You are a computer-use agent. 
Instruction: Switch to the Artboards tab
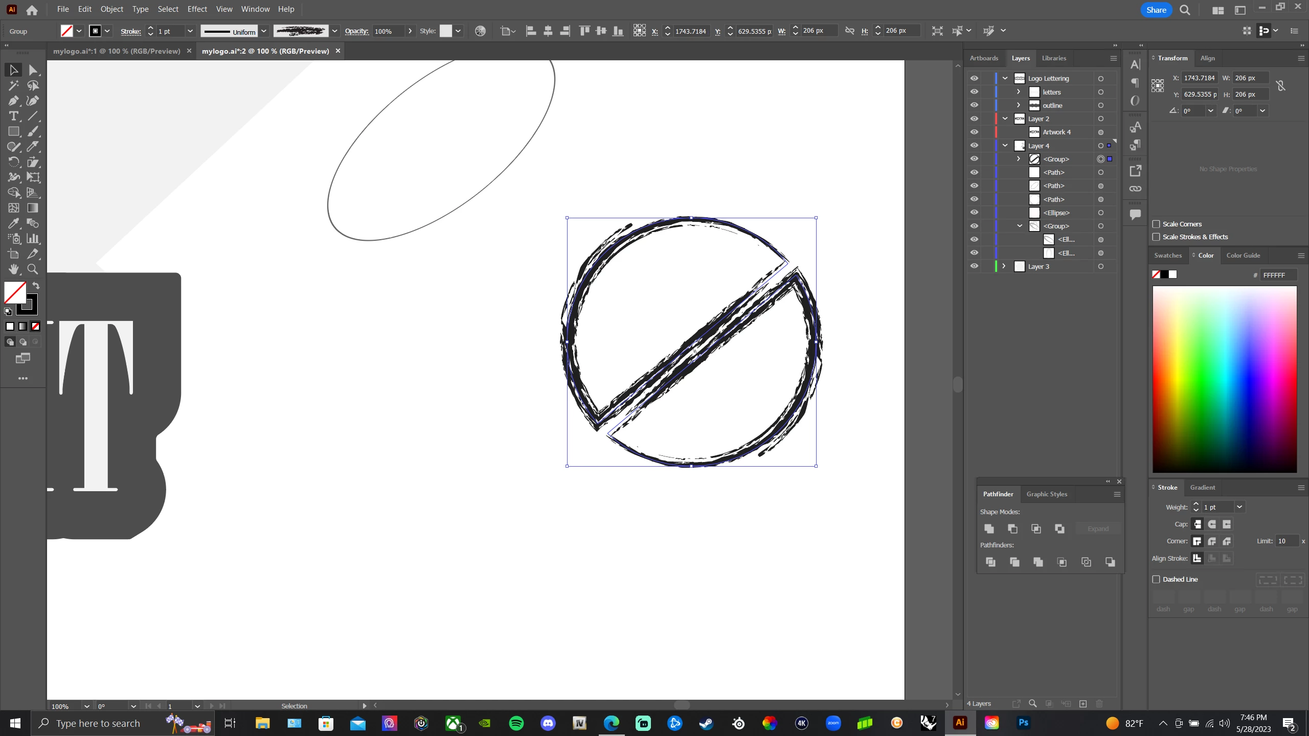[x=984, y=58]
